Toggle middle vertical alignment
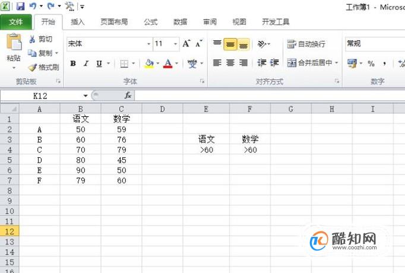405x273 pixels. pos(230,45)
